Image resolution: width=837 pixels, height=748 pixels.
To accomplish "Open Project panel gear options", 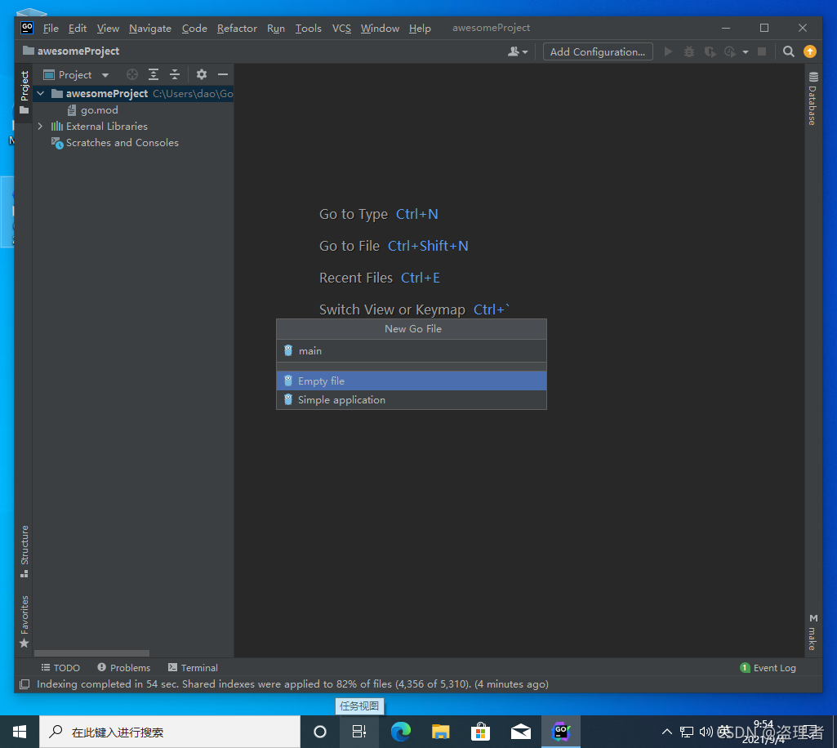I will [x=201, y=75].
